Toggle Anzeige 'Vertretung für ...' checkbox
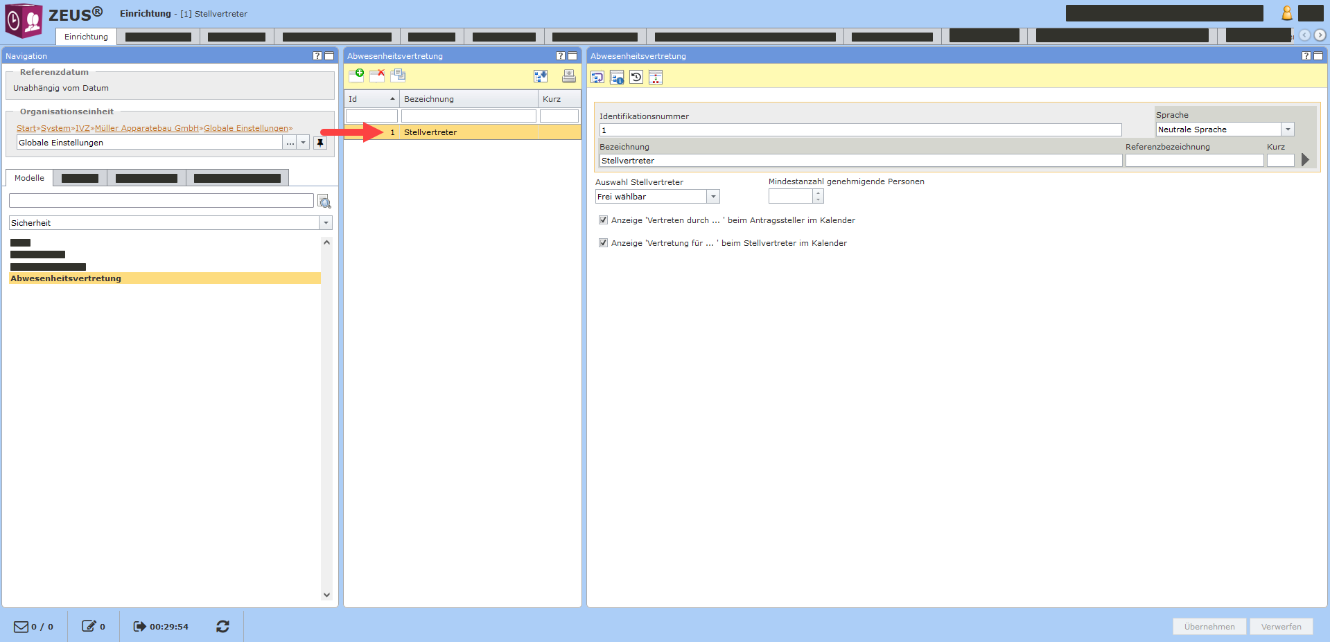This screenshot has height=642, width=1330. click(x=603, y=243)
